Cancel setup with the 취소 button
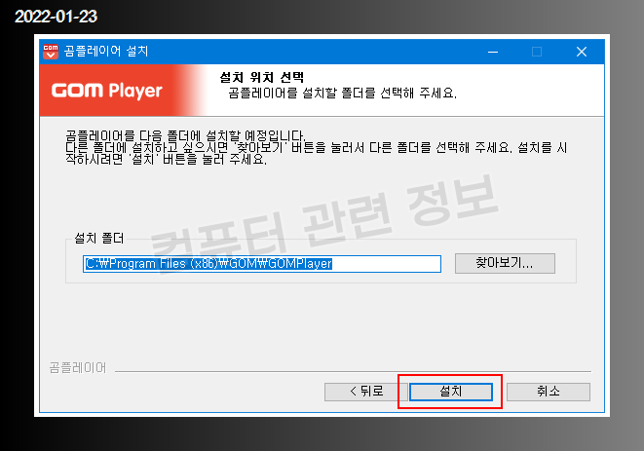The width and height of the screenshot is (644, 451). [549, 392]
